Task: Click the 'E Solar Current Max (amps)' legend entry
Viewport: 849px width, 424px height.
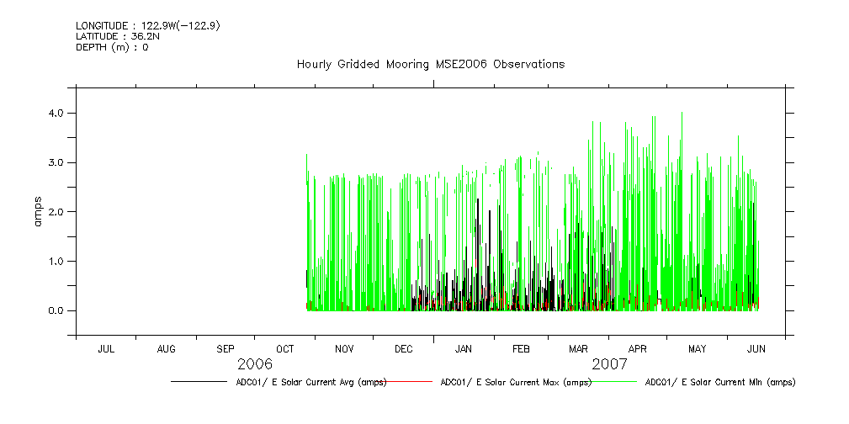Action: [x=515, y=382]
